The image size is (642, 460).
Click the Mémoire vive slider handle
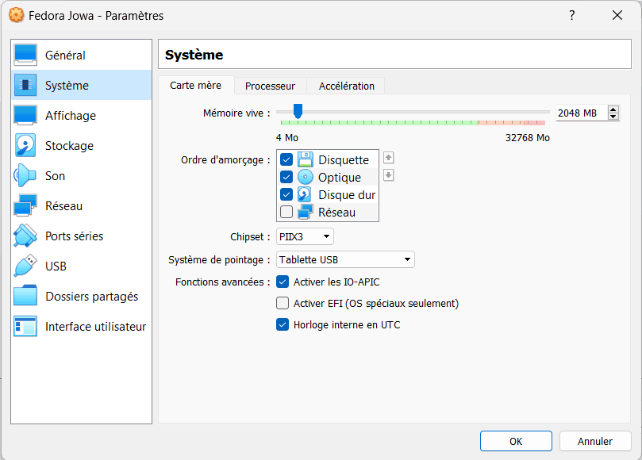(x=298, y=111)
